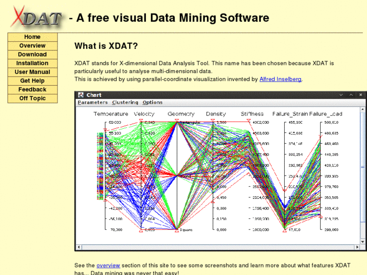Click Density value 0,000 tick label
This screenshot has height=275, width=367.
coord(222,230)
